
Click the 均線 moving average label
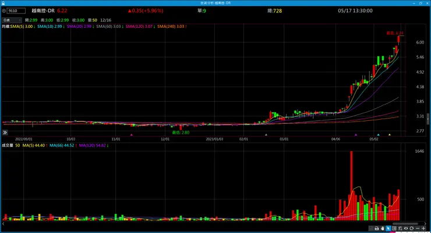coord(6,27)
